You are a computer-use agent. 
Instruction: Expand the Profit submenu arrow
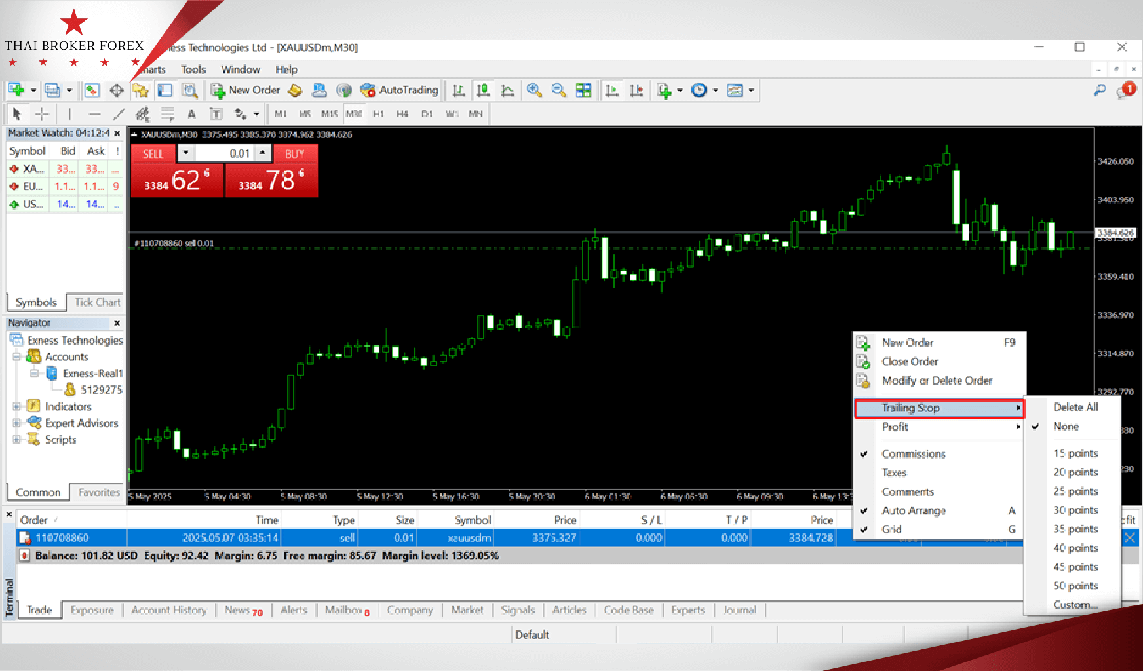click(x=1018, y=427)
